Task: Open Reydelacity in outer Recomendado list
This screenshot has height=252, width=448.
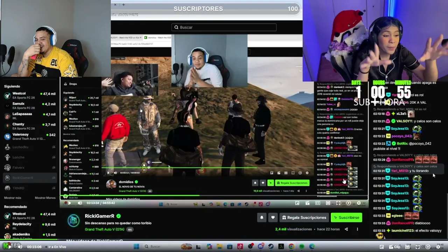Action: pos(30,226)
